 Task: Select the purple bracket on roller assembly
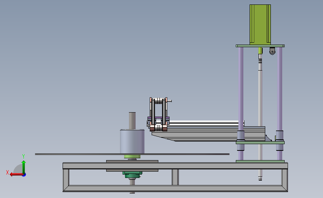tap(158, 118)
